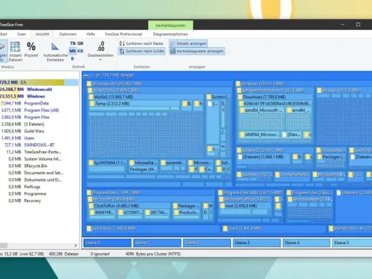Switch to Anzahl Dateien mode

pos(15,52)
